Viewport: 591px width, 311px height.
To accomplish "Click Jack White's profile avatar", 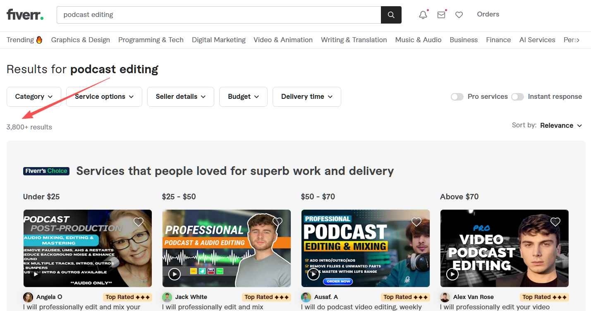I will pyautogui.click(x=167, y=297).
